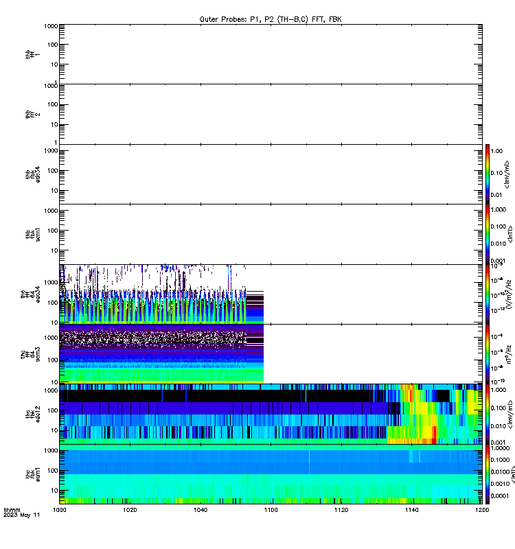Click the "(V/m)²/Hz" color bar unit label
The width and height of the screenshot is (515, 549).
[509, 294]
